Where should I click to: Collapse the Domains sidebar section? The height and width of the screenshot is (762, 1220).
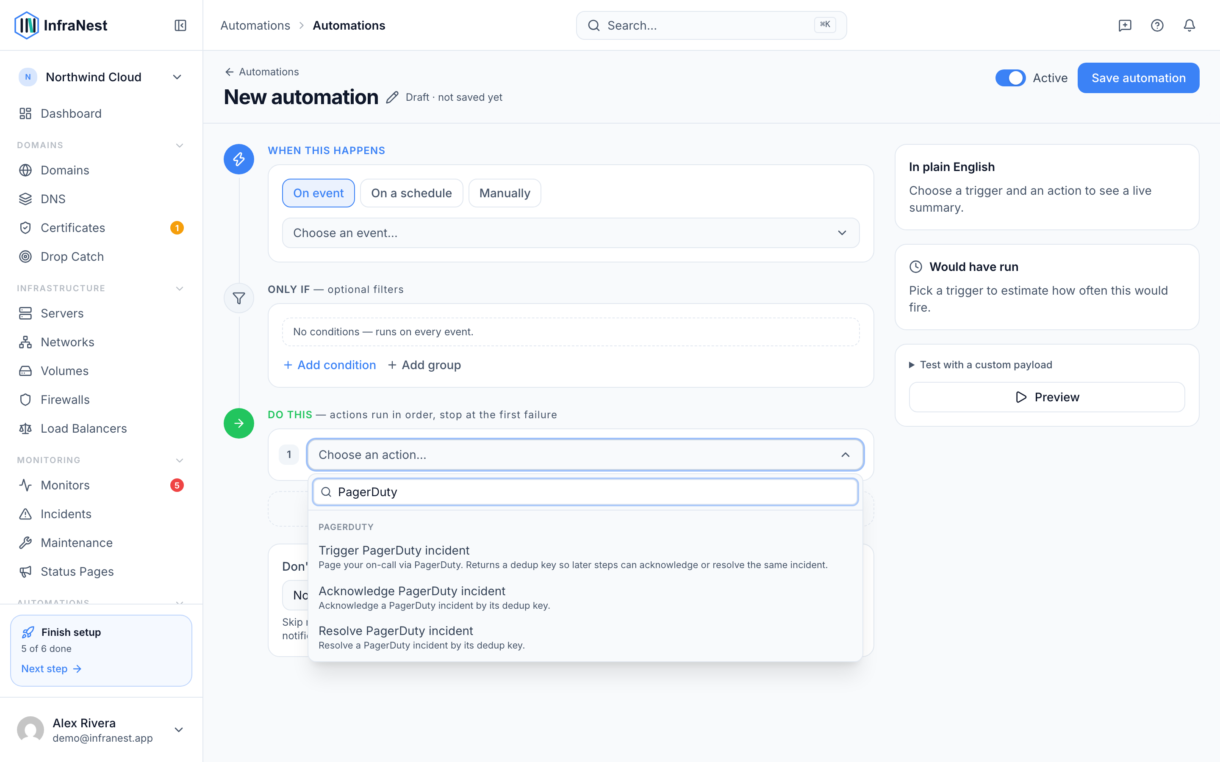click(180, 145)
